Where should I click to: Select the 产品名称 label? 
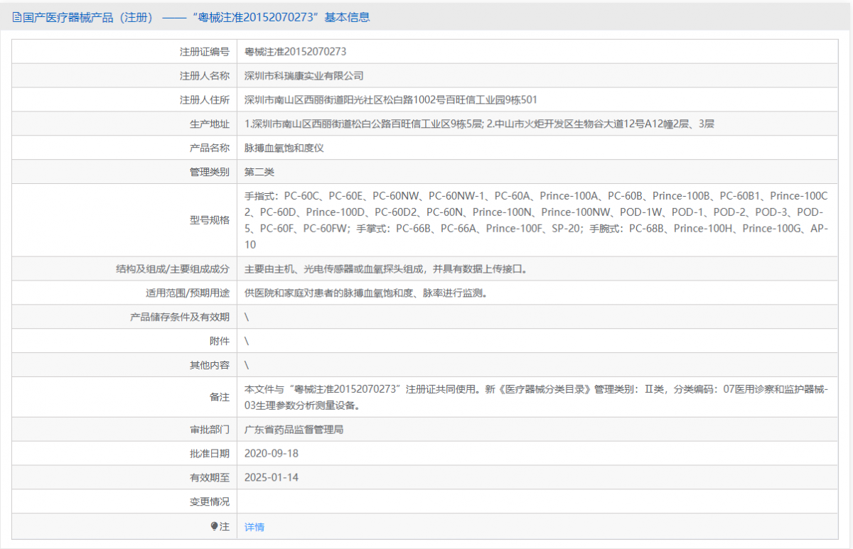[x=210, y=148]
